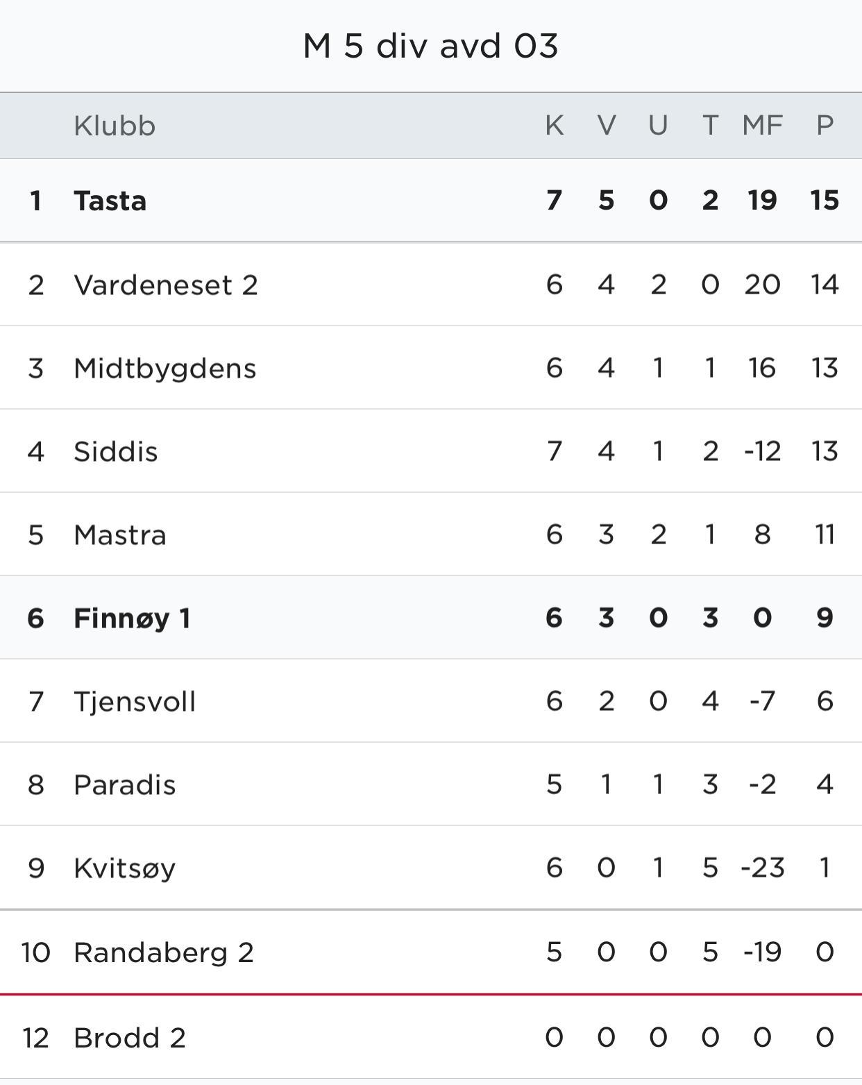The image size is (862, 1085).
Task: Select Vardeneset 2 in the standings
Action: [166, 285]
